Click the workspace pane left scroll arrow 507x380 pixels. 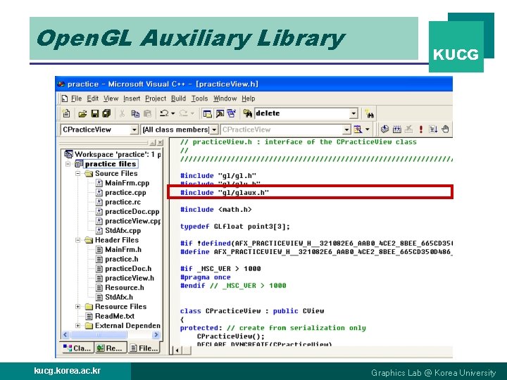[x=65, y=335]
